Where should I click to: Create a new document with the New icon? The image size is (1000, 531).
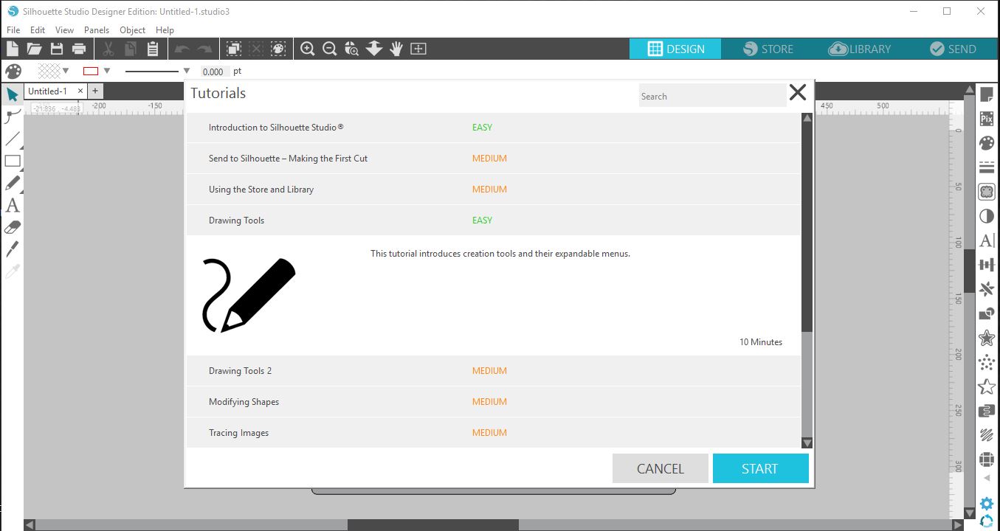pyautogui.click(x=12, y=49)
